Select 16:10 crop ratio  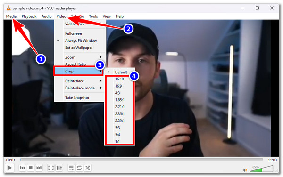120,79
